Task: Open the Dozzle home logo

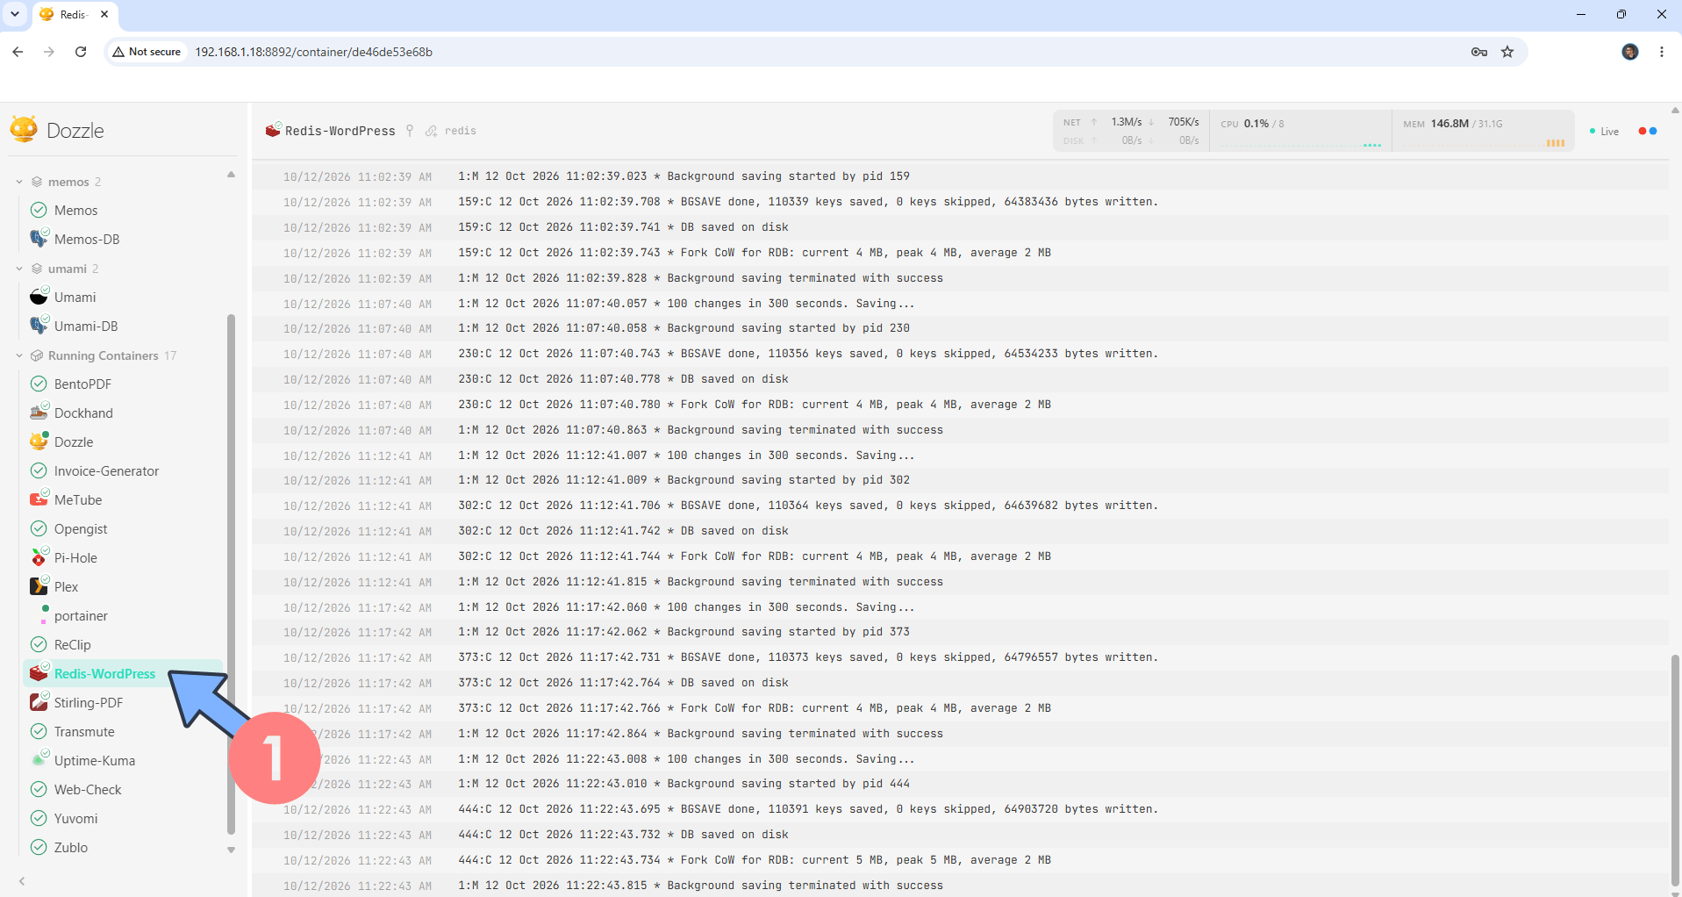Action: click(57, 130)
